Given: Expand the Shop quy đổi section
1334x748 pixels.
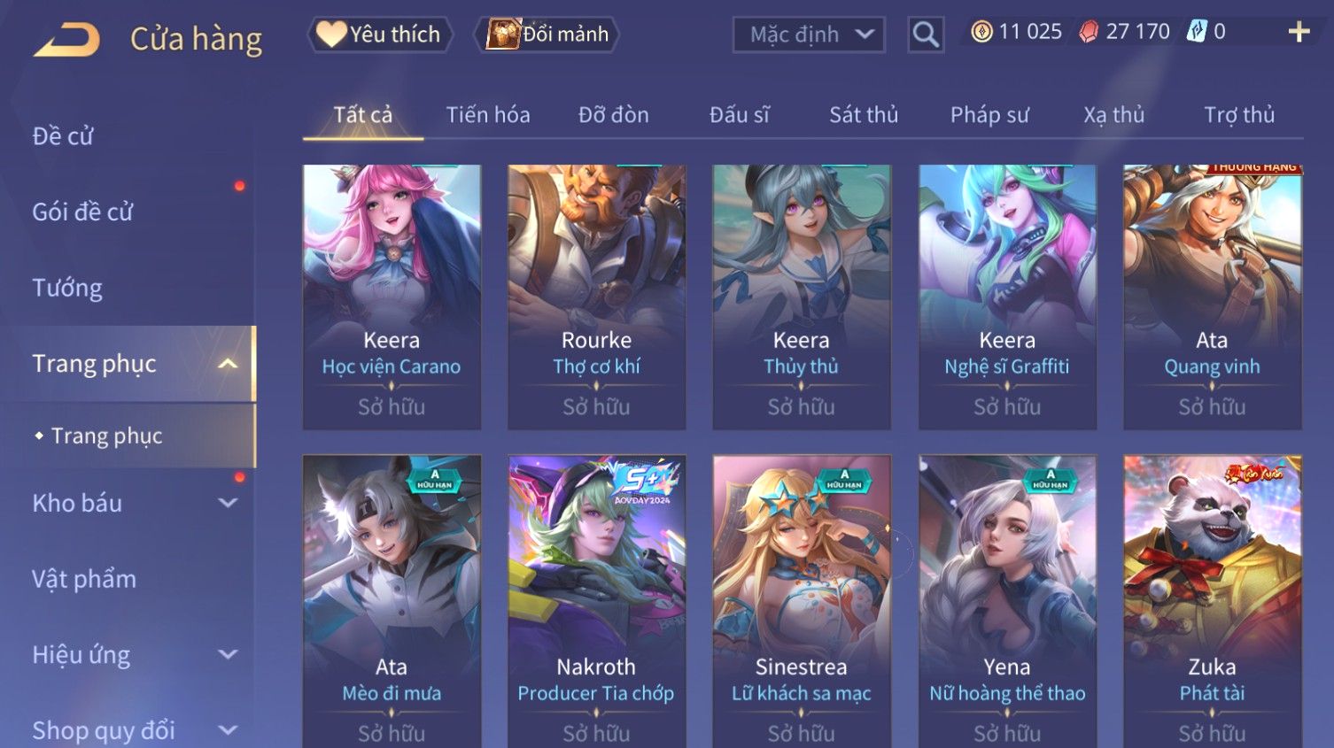Looking at the screenshot, I should click(228, 730).
